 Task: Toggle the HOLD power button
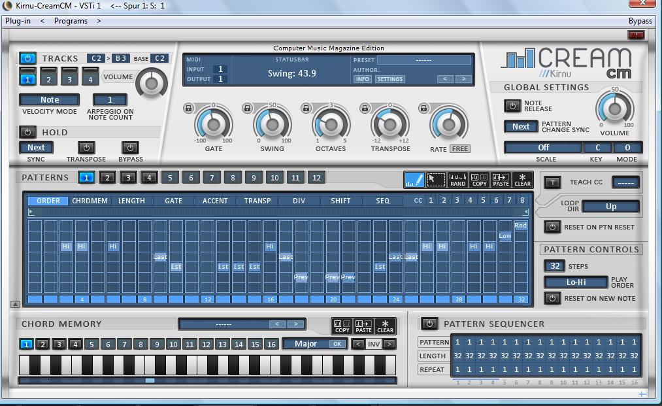(27, 132)
